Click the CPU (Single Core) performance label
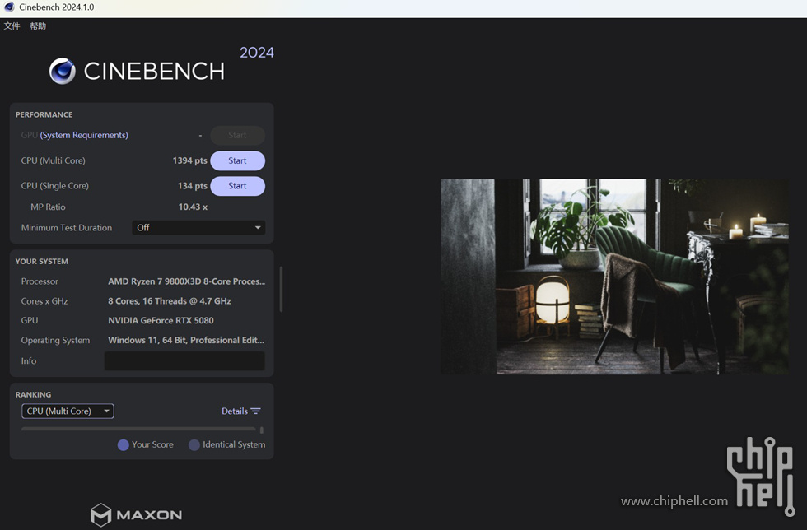This screenshot has width=807, height=530. click(54, 186)
